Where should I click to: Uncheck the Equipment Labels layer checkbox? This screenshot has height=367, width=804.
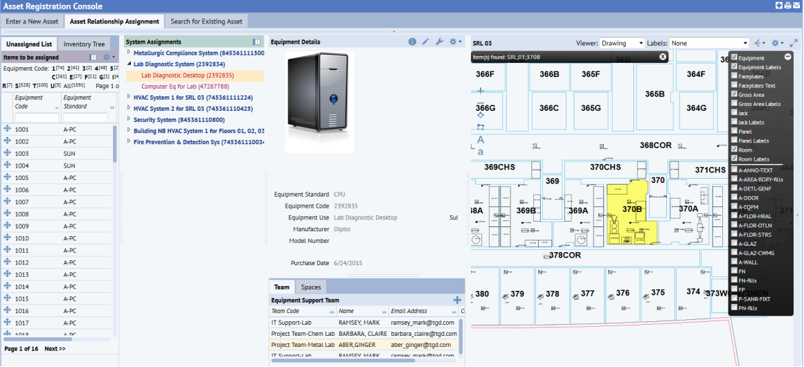[x=735, y=67]
